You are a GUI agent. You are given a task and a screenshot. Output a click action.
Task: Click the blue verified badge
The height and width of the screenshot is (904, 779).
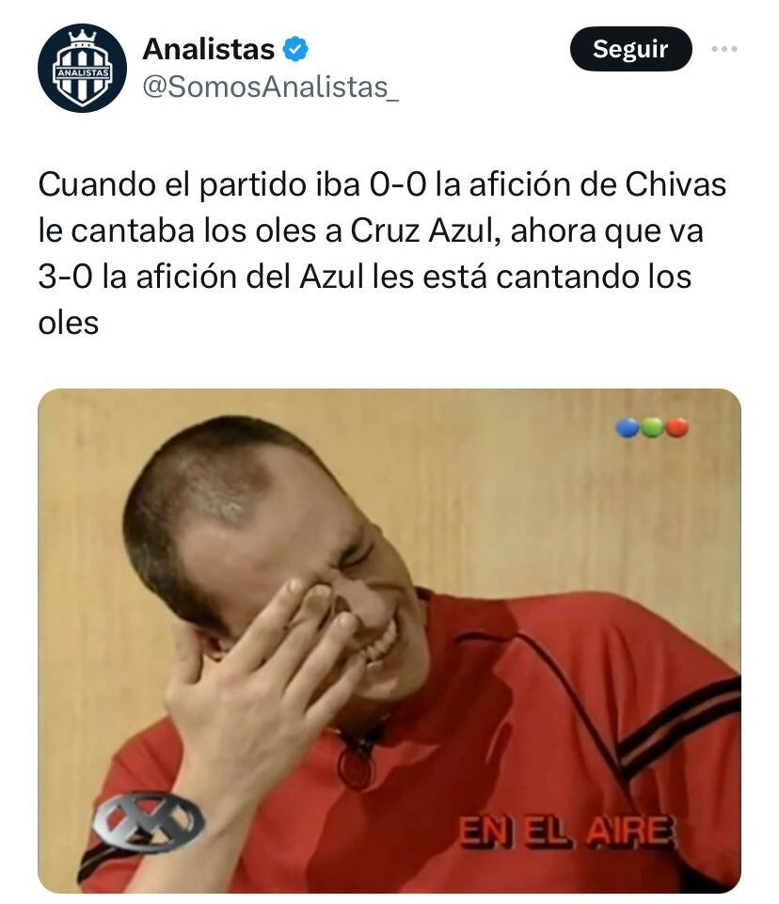point(295,50)
